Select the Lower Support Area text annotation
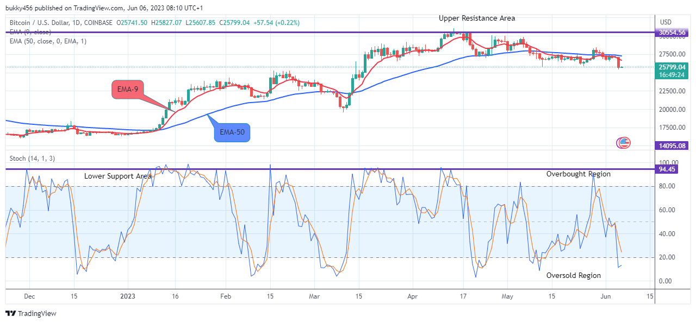Screen dimensions: 696x323 [118, 176]
